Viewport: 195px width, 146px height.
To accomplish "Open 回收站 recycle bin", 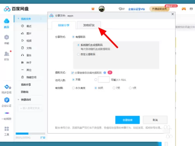I will tap(25, 92).
